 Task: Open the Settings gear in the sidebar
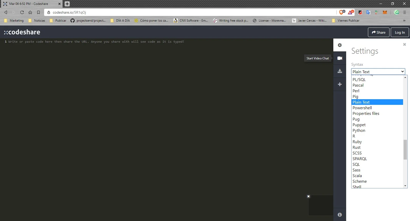[340, 45]
